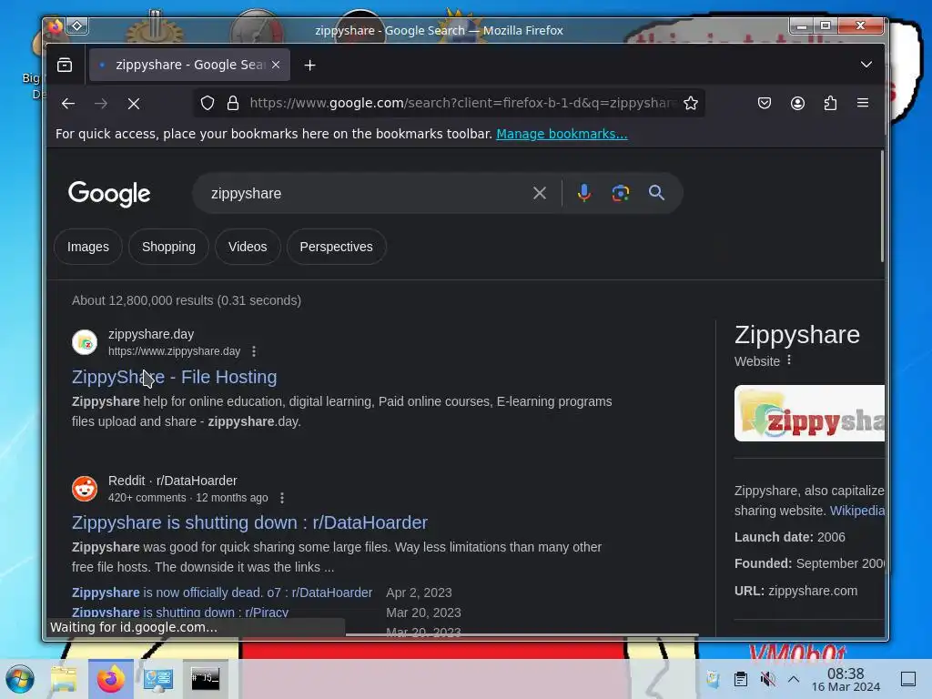Open Save to Pocket
932x699 pixels.
click(x=765, y=103)
